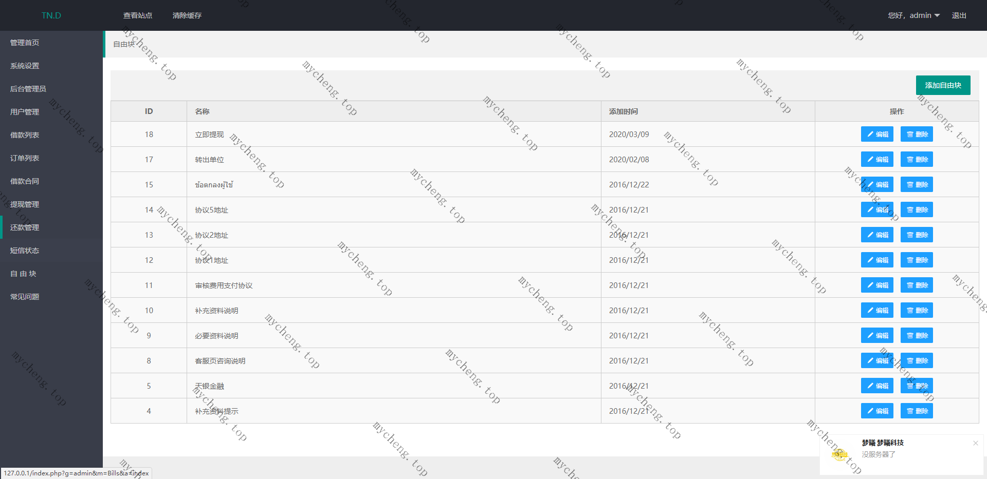Close the 梦曦科技 notification popup
This screenshot has width=987, height=479.
pyautogui.click(x=975, y=443)
